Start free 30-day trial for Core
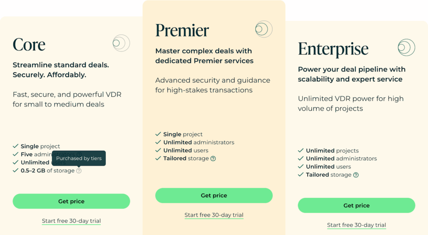Screen dimensions: 428x235 71,221
